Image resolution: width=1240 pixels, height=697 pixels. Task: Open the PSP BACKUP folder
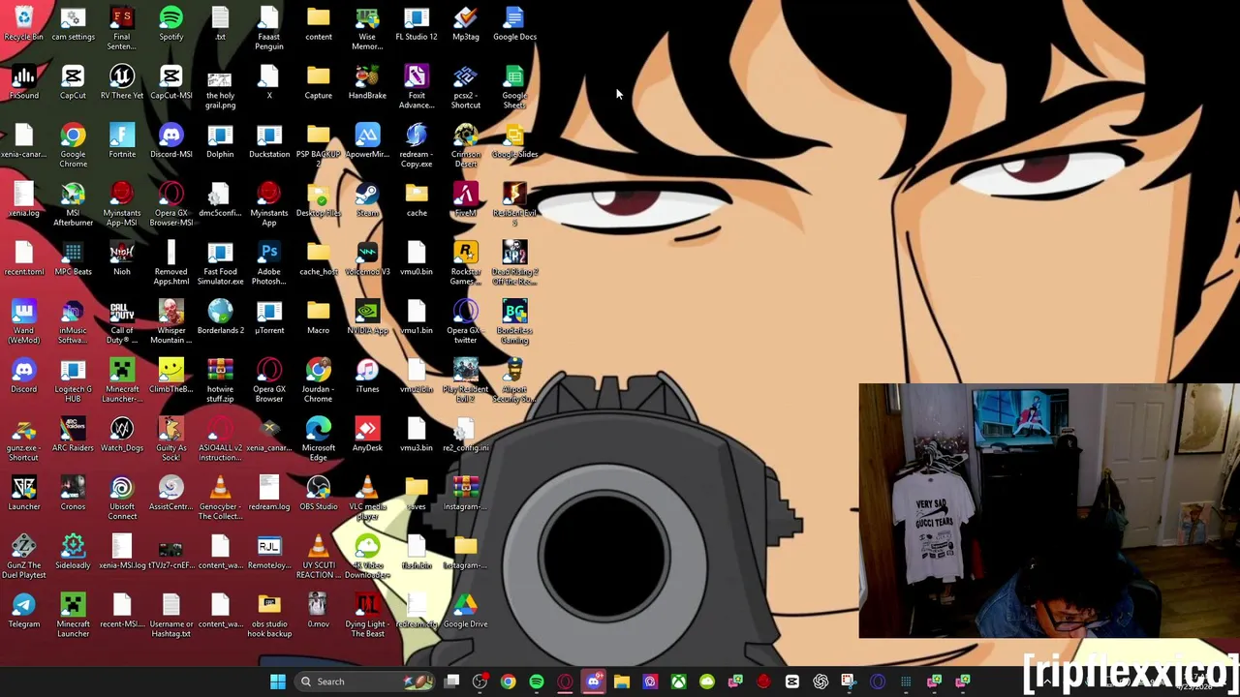(319, 145)
